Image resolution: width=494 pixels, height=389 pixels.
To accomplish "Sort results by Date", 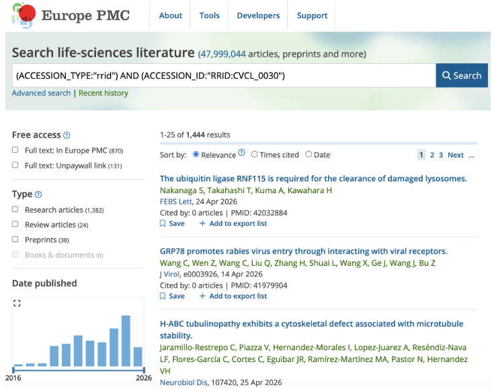I will point(308,154).
